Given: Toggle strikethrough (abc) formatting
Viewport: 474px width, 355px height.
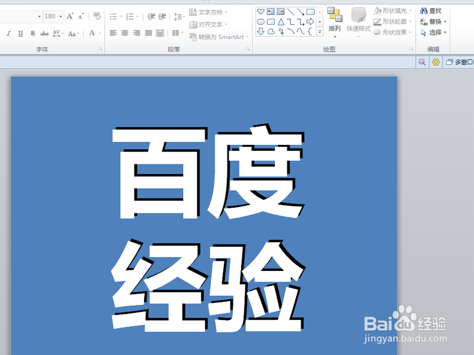Looking at the screenshot, I should click(x=44, y=34).
